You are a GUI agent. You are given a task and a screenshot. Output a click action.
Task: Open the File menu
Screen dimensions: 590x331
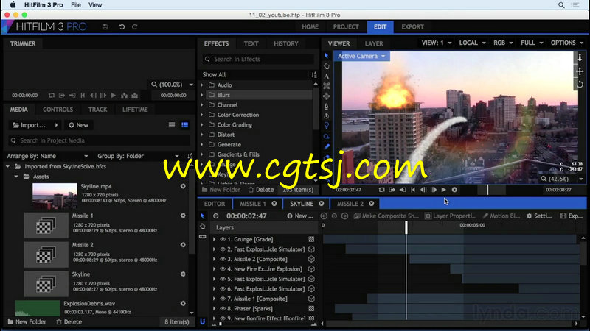(76, 5)
